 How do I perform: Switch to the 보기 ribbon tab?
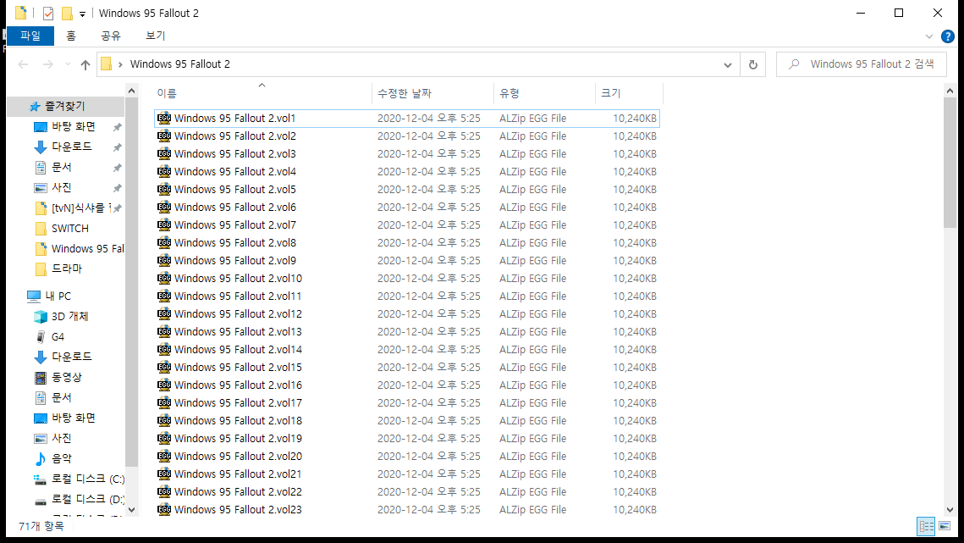(x=156, y=36)
